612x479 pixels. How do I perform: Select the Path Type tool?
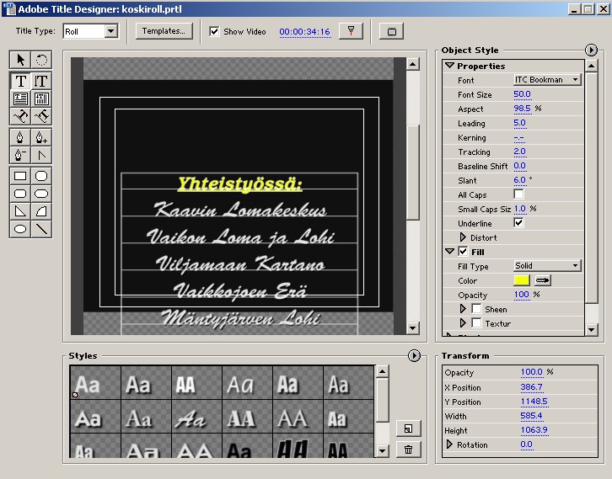click(20, 116)
